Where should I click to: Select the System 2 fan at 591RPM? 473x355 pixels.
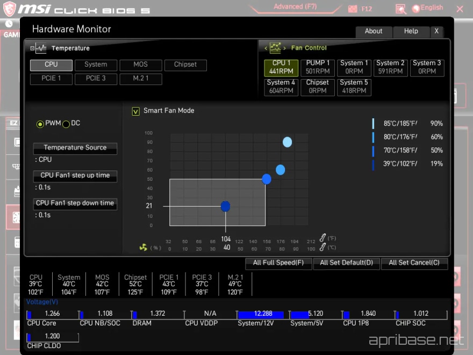point(390,68)
